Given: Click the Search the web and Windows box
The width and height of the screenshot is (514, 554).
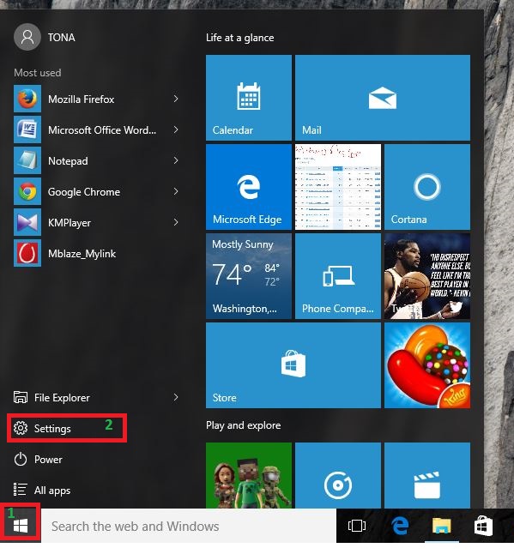Looking at the screenshot, I should pyautogui.click(x=189, y=526).
